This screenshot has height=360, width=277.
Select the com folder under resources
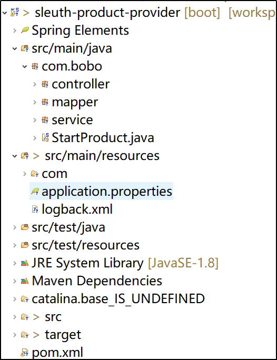[54, 174]
